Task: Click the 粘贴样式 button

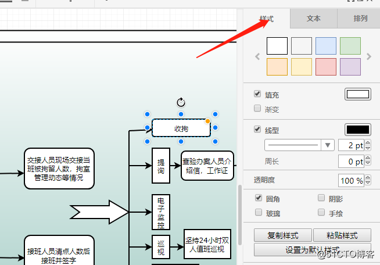Action: 342,235
